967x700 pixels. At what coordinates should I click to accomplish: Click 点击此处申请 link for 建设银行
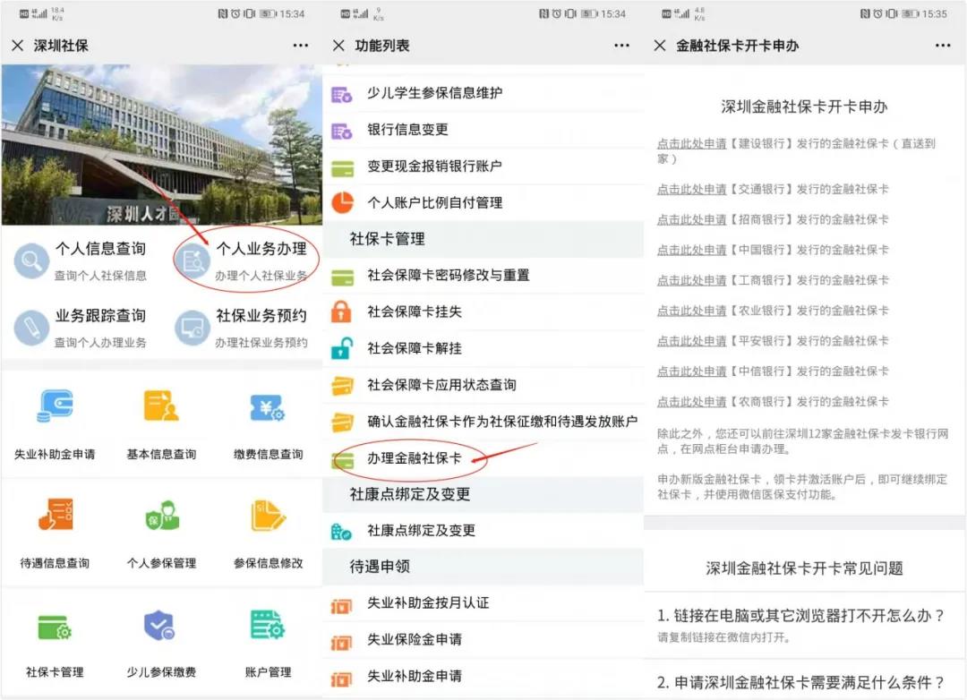tap(691, 144)
